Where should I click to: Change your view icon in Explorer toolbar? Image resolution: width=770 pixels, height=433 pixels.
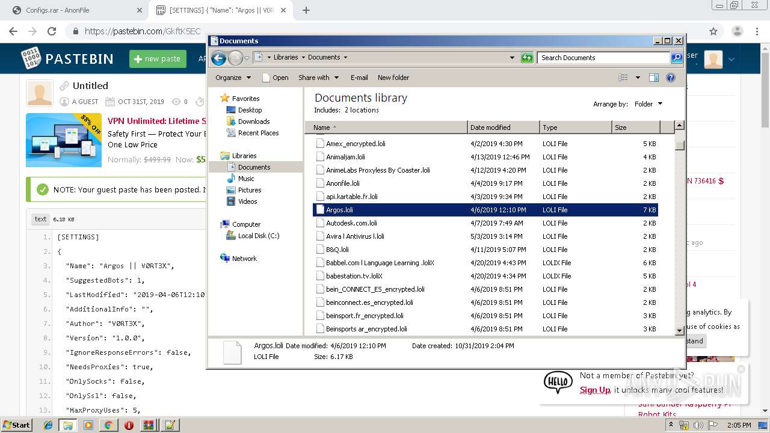coord(623,78)
